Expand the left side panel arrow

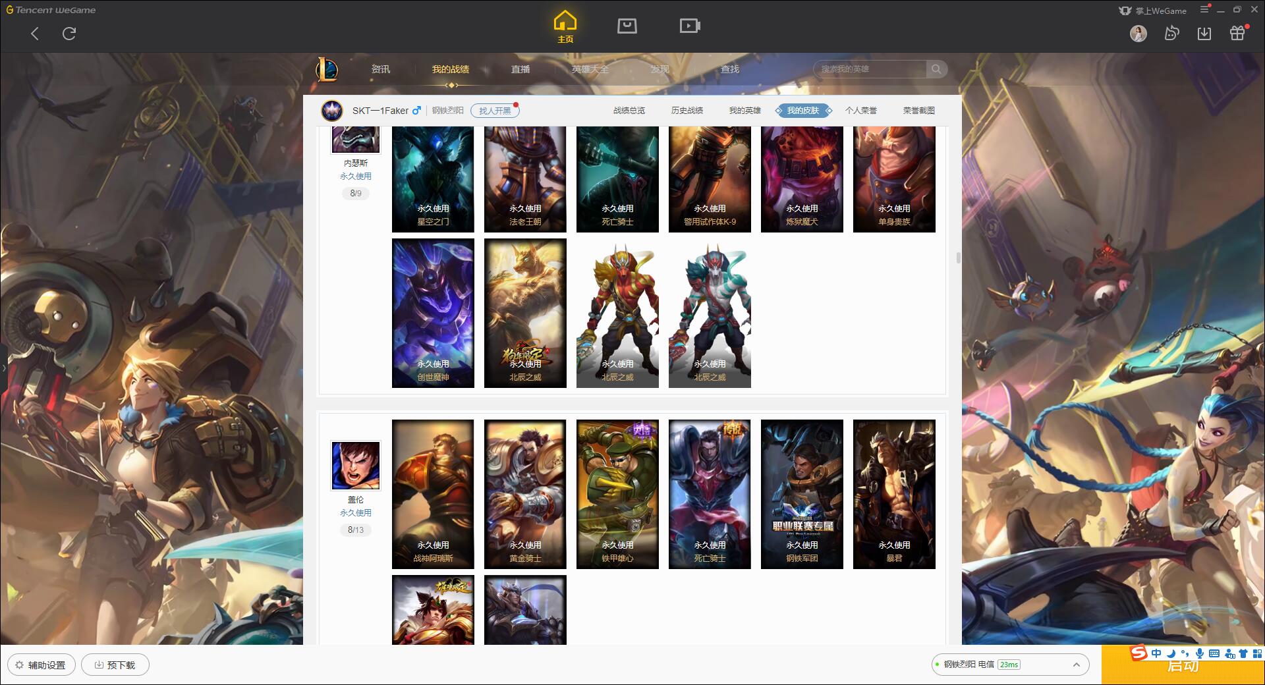pos(3,368)
